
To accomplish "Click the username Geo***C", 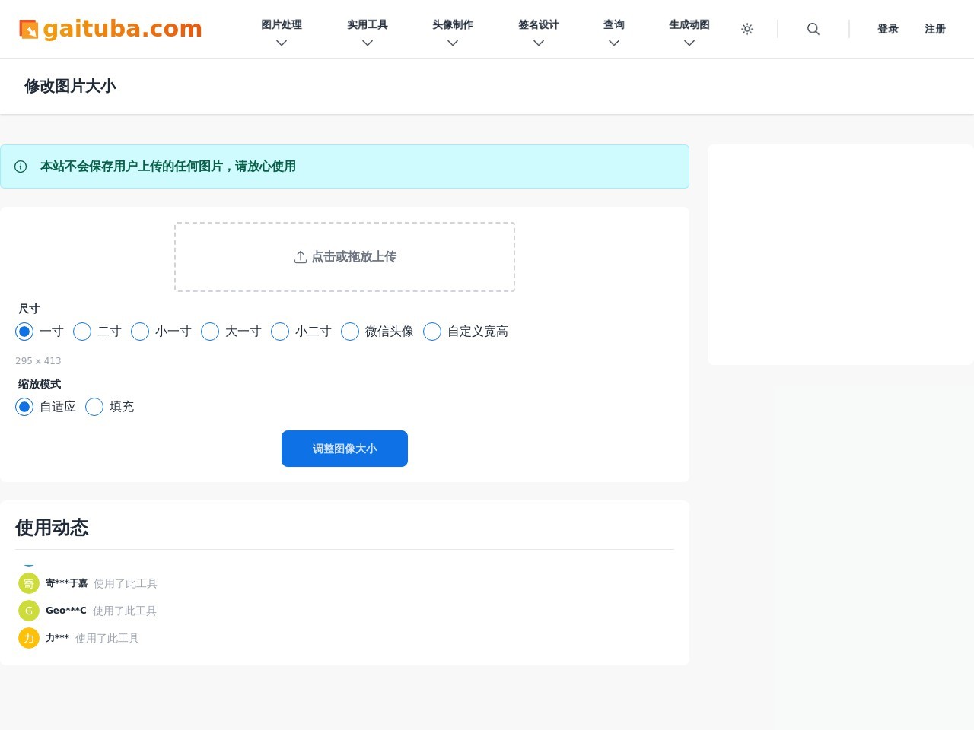I will (x=66, y=611).
